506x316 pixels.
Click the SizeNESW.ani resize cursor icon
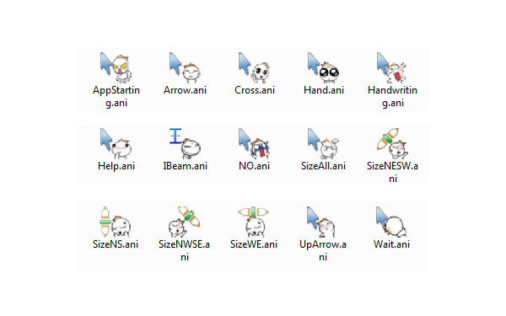392,143
